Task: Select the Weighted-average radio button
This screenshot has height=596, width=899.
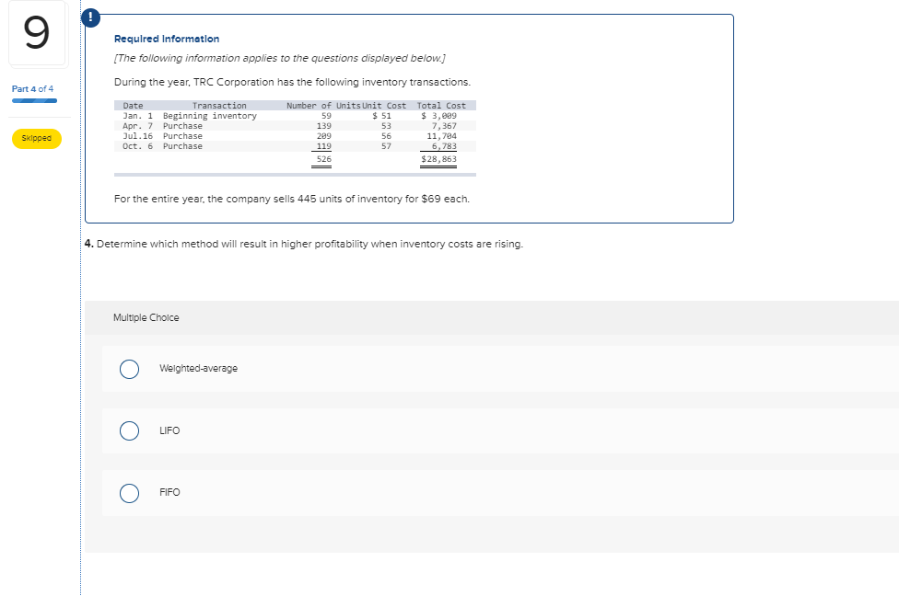Action: point(130,369)
